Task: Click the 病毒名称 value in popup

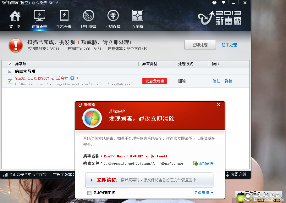Action: [x=135, y=156]
